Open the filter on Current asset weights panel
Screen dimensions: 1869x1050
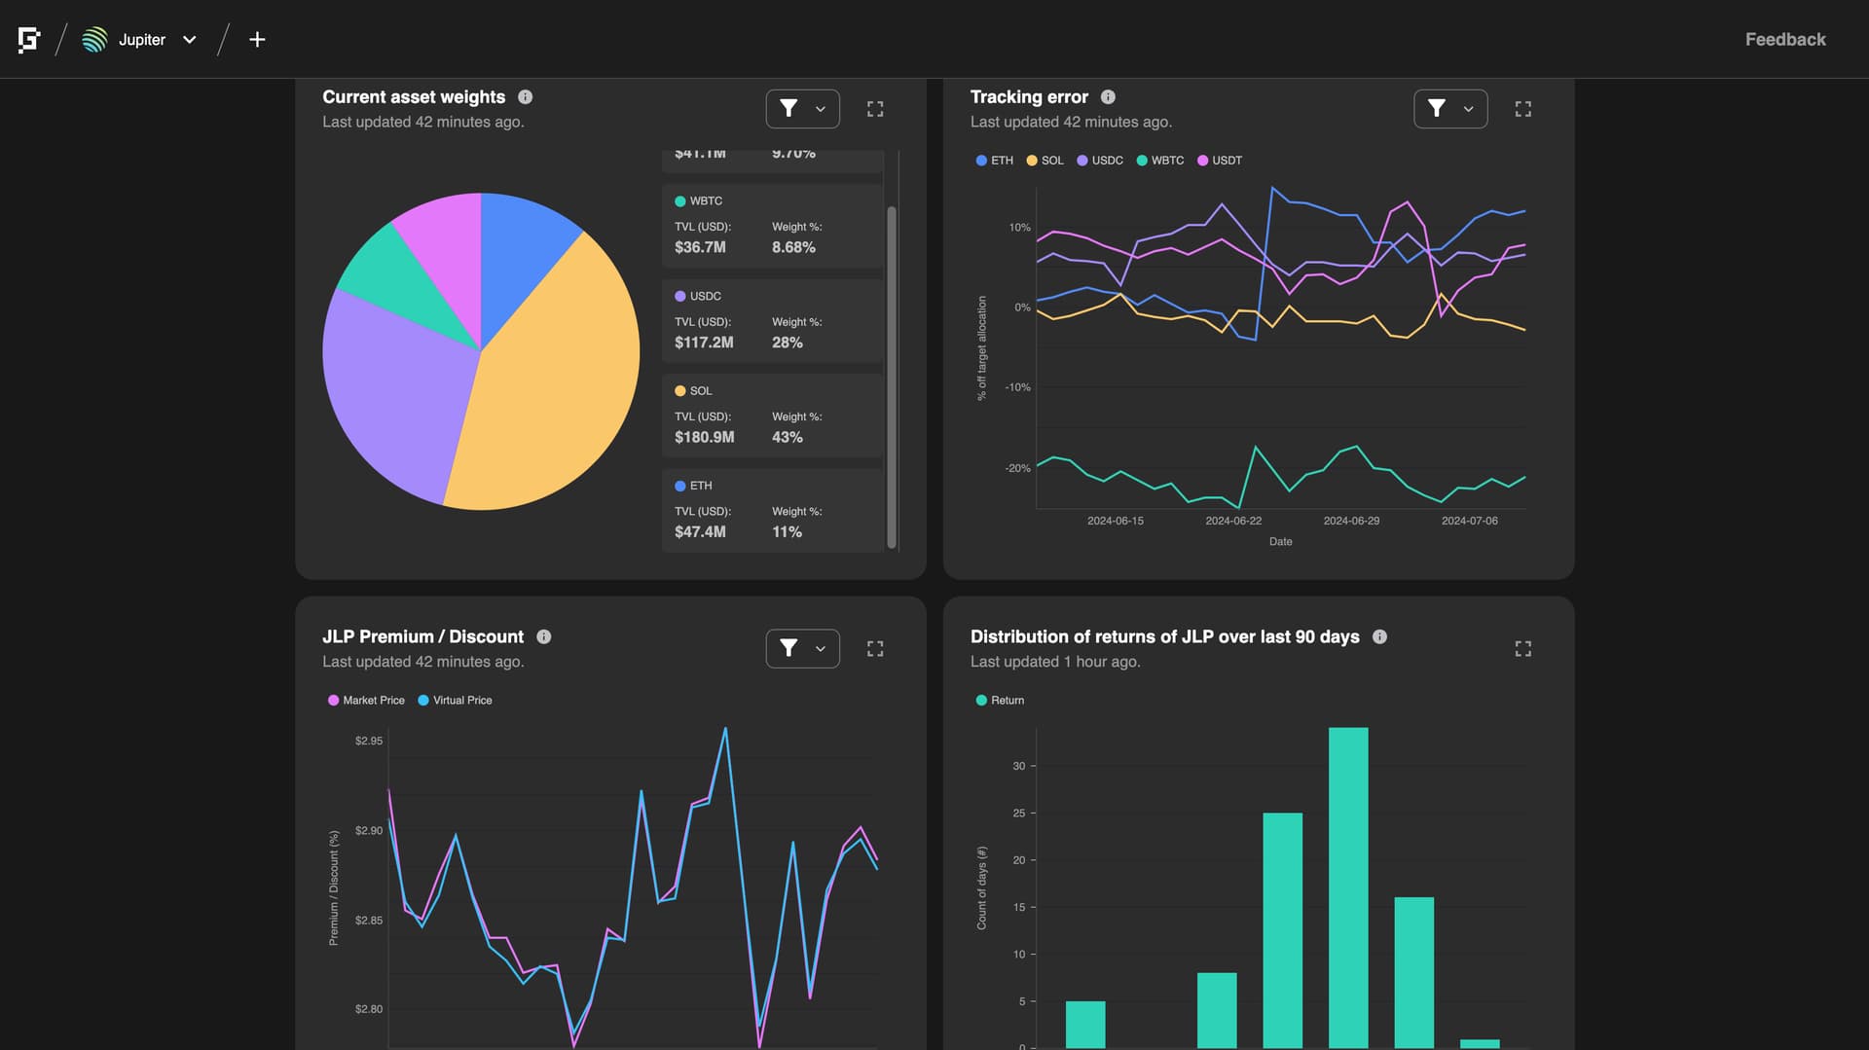point(789,109)
